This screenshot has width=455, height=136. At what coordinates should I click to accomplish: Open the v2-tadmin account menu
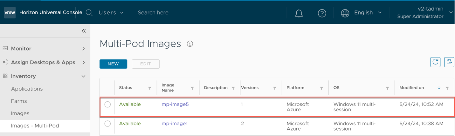click(x=425, y=12)
